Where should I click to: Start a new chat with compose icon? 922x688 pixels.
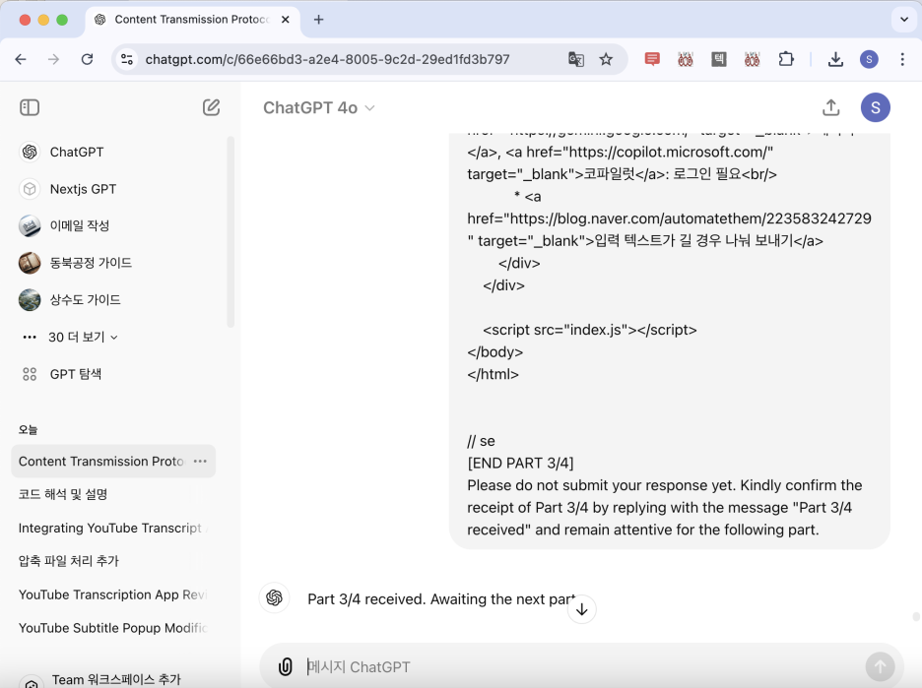click(211, 107)
